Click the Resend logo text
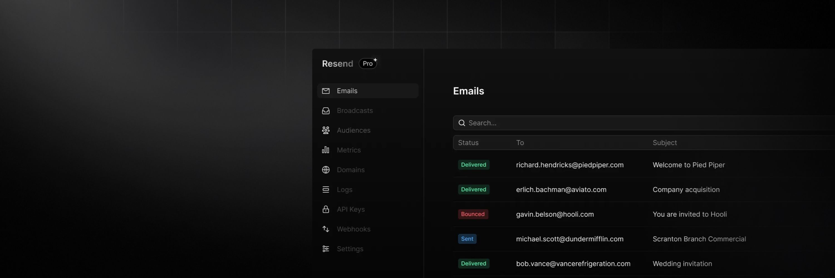The height and width of the screenshot is (278, 835). tap(337, 64)
